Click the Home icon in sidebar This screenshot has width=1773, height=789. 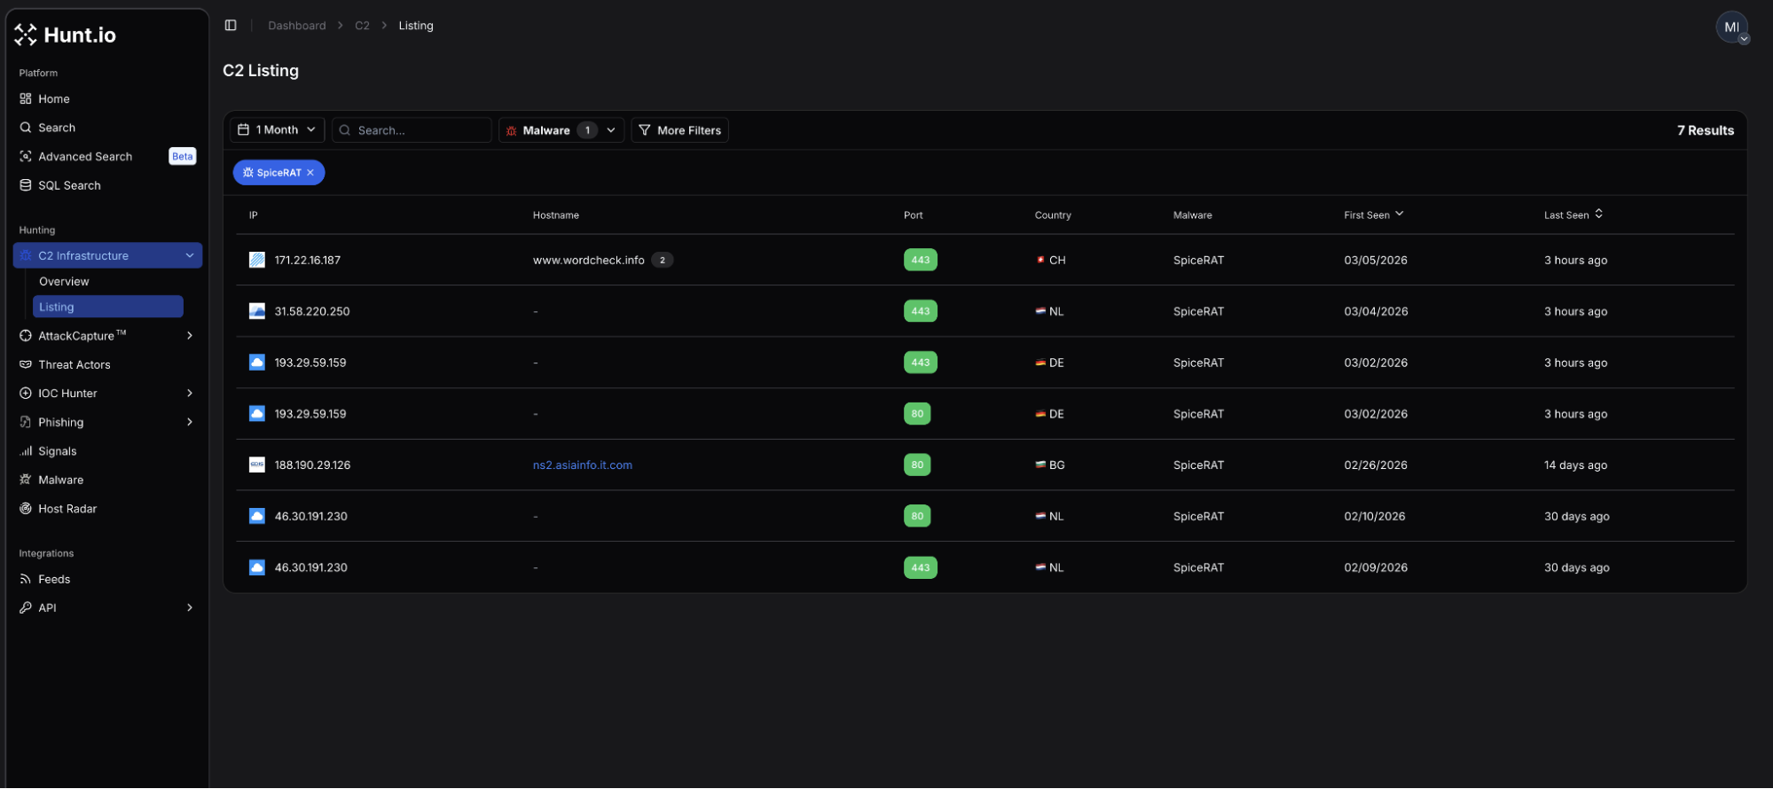pos(26,98)
